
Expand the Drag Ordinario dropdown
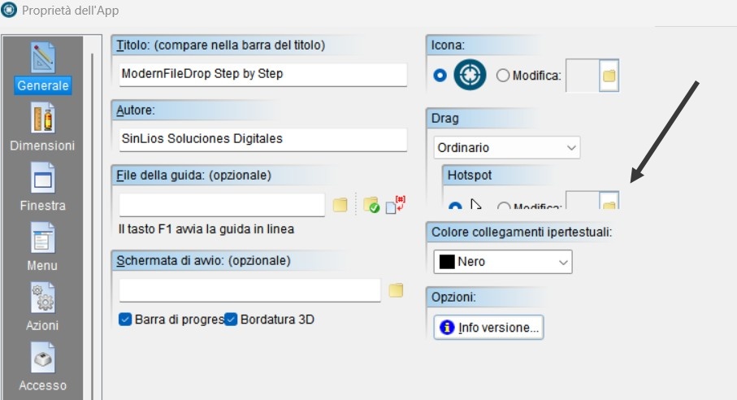coord(507,148)
